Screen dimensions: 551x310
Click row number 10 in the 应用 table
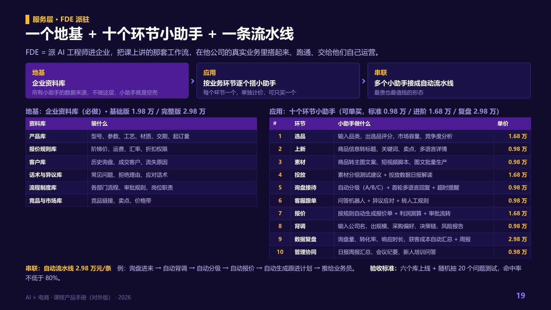(x=280, y=252)
